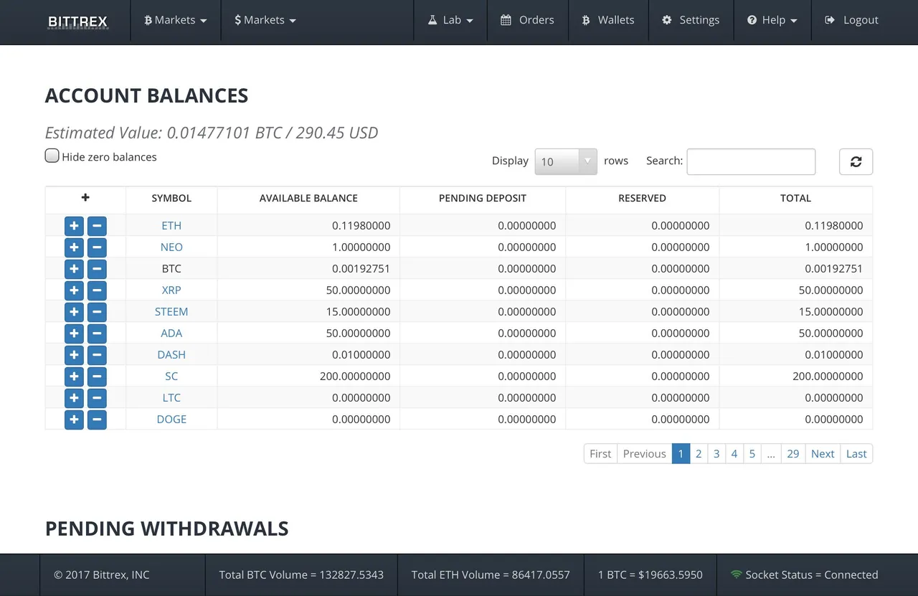This screenshot has width=918, height=596.
Task: Open the NEO symbol link
Action: 171,247
